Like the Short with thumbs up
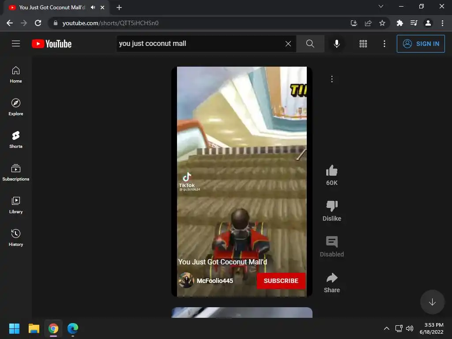This screenshot has height=339, width=452. (332, 171)
